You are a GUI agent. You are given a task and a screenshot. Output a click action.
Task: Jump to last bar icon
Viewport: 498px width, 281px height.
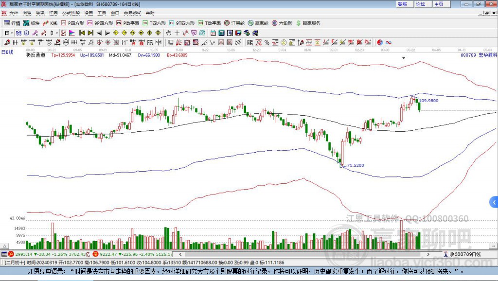[90, 33]
